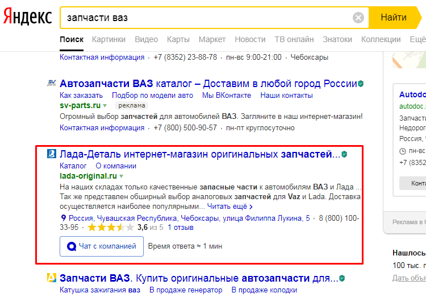Open Катушка зажигания ваз sitelink

click(x=100, y=290)
